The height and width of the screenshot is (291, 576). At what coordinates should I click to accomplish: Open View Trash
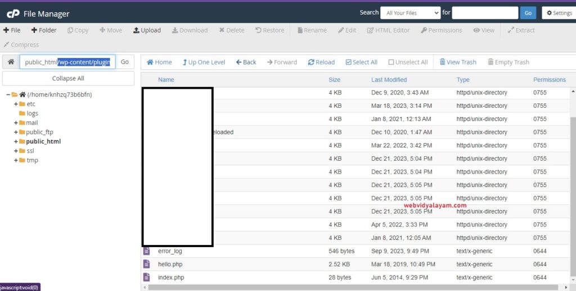point(457,62)
